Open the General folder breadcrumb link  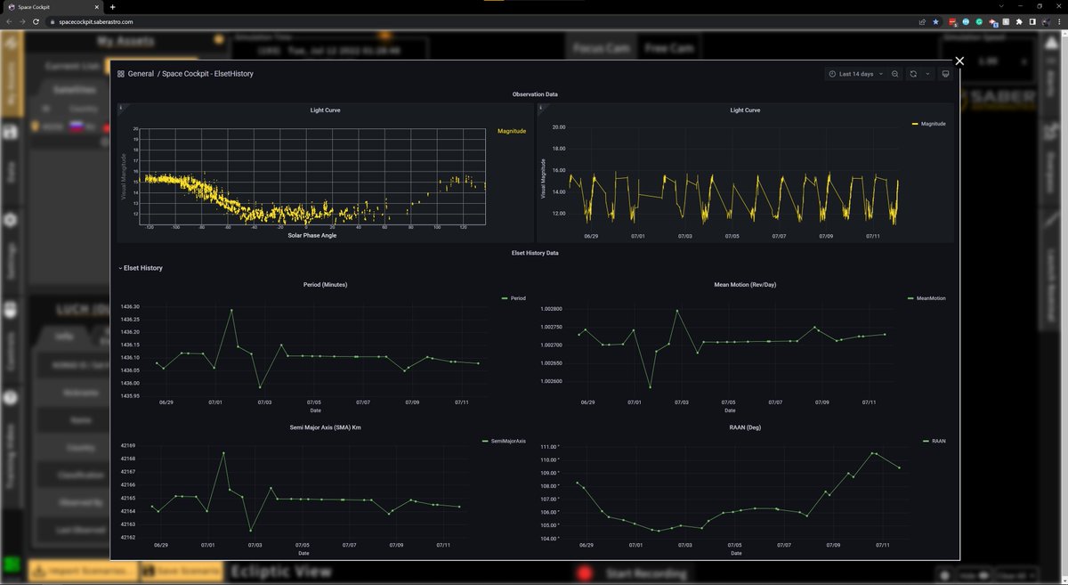pyautogui.click(x=141, y=74)
